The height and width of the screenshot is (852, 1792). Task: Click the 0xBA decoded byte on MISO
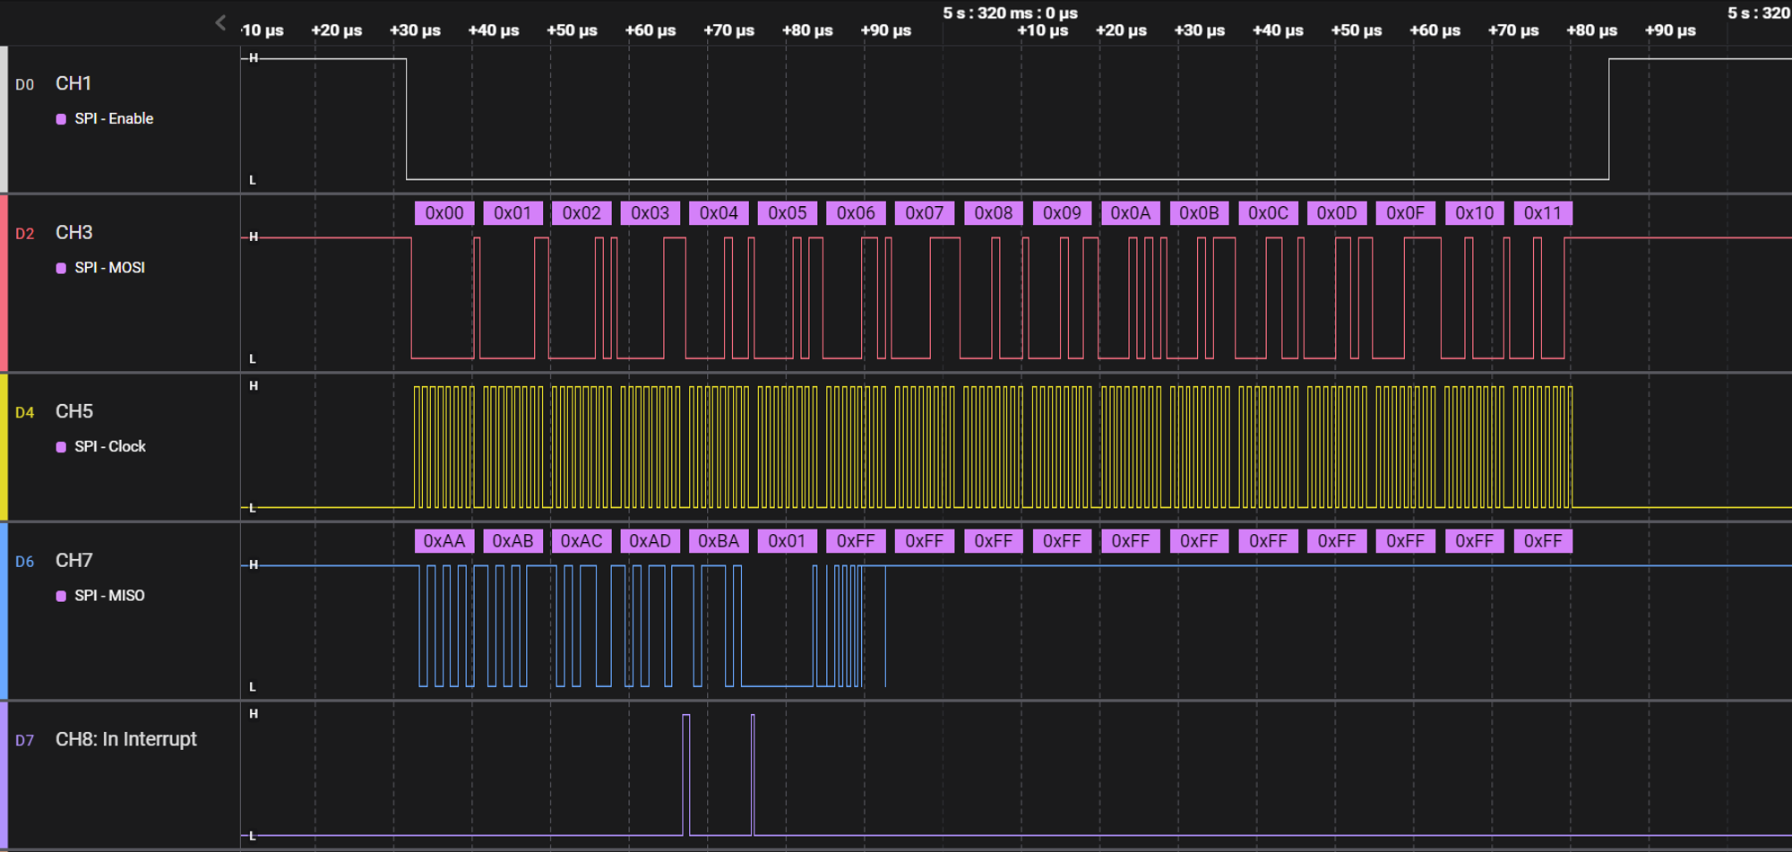click(719, 541)
